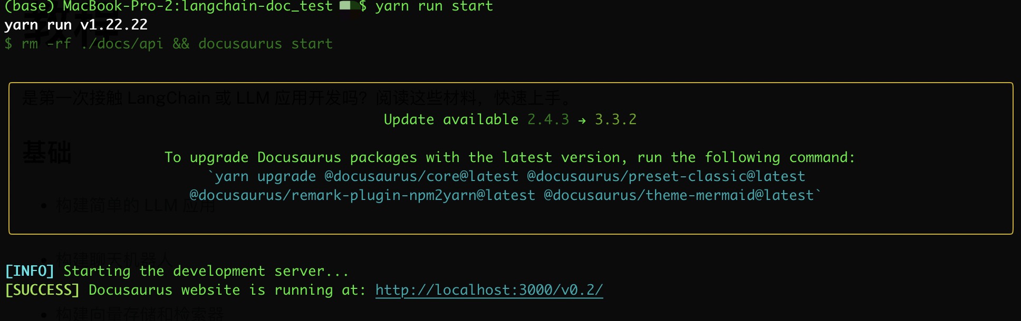Click the @docusaurus/theme-mermaid@latest package name
This screenshot has height=321, width=1021.
(679, 195)
